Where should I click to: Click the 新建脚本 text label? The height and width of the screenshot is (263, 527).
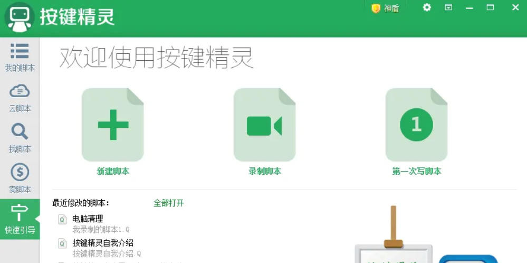pos(112,171)
